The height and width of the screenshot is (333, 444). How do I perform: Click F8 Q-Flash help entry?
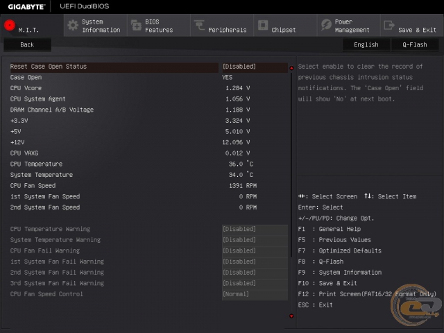[321, 262]
